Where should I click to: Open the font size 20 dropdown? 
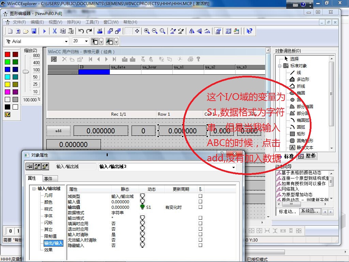[x=86, y=41]
